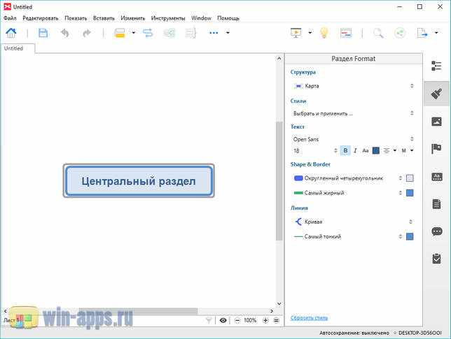Open the Outline sidebar panel
Image resolution: width=451 pixels, height=339 pixels.
coord(436,66)
